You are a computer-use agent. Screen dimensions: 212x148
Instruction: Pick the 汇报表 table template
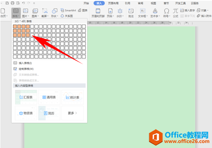pos(26,97)
